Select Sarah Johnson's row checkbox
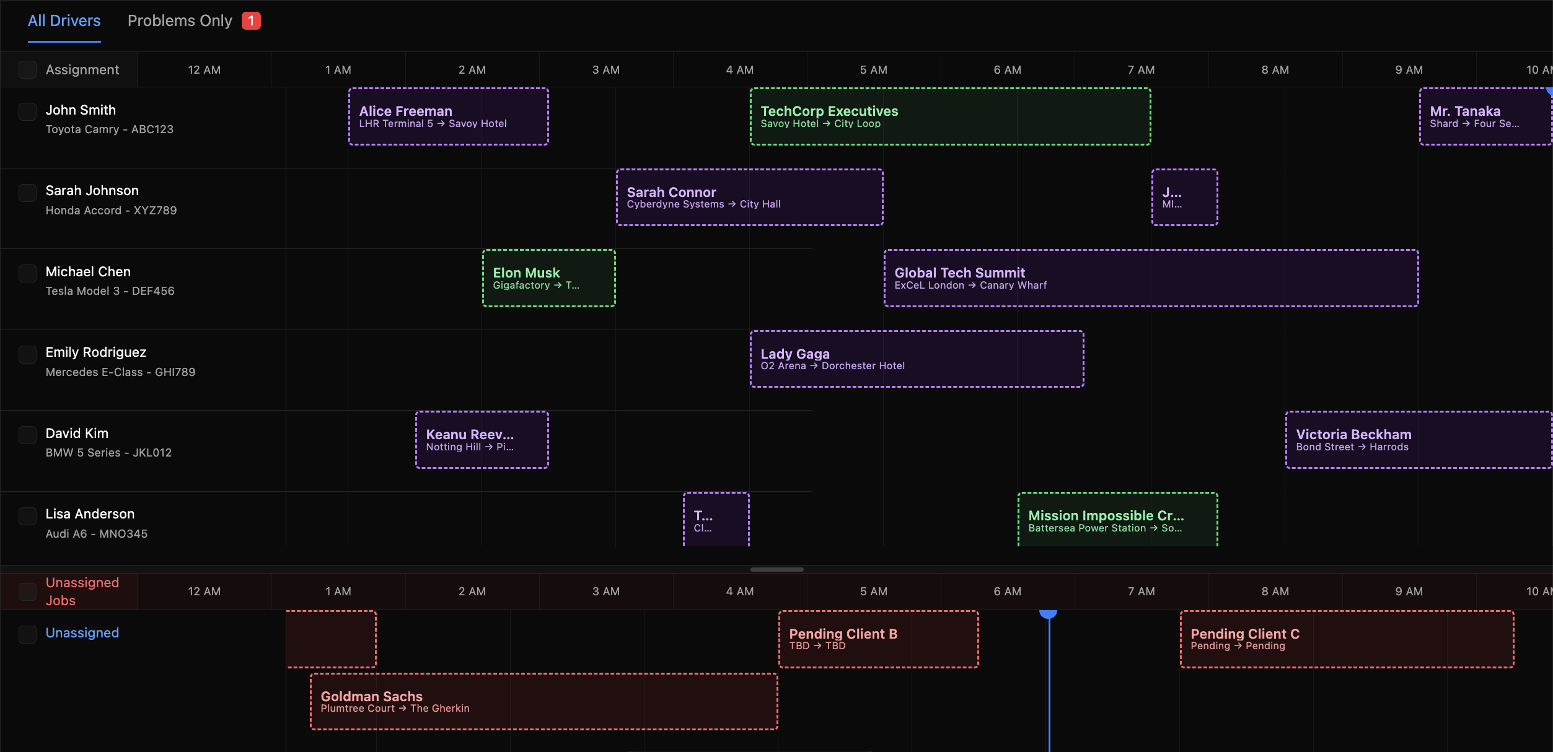The height and width of the screenshot is (752, 1553). [27, 193]
